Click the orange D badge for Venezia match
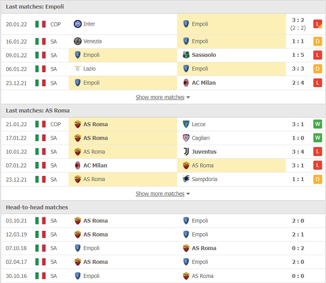 [318, 41]
